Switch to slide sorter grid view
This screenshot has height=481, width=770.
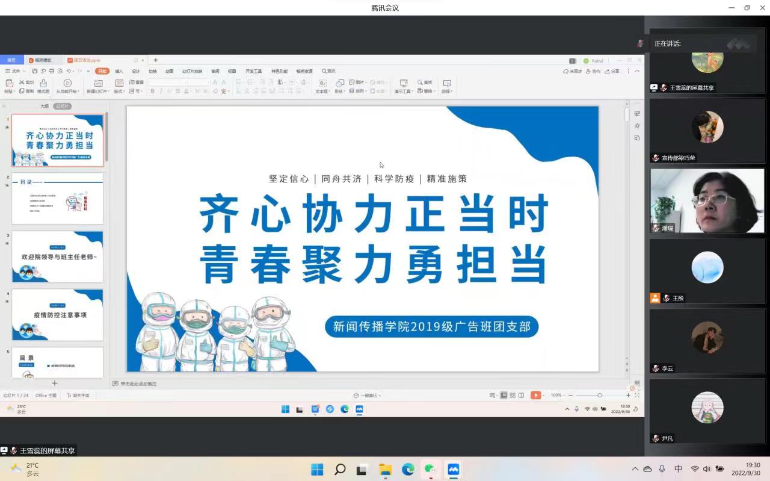point(513,396)
